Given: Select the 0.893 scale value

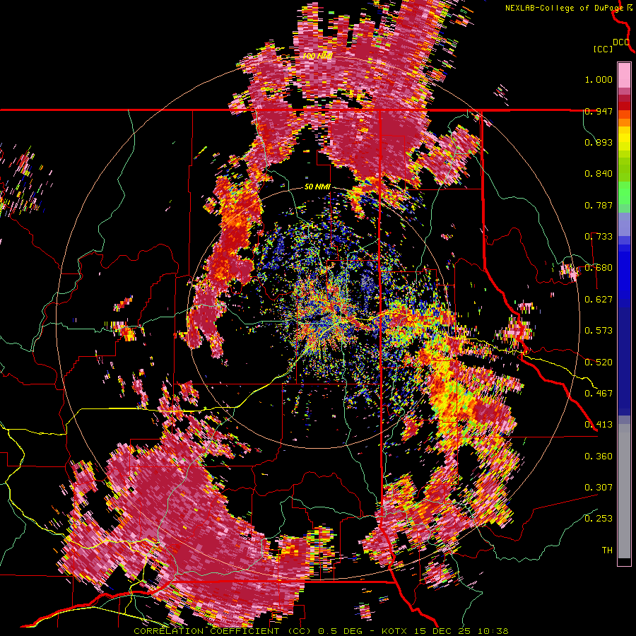Looking at the screenshot, I should [599, 142].
